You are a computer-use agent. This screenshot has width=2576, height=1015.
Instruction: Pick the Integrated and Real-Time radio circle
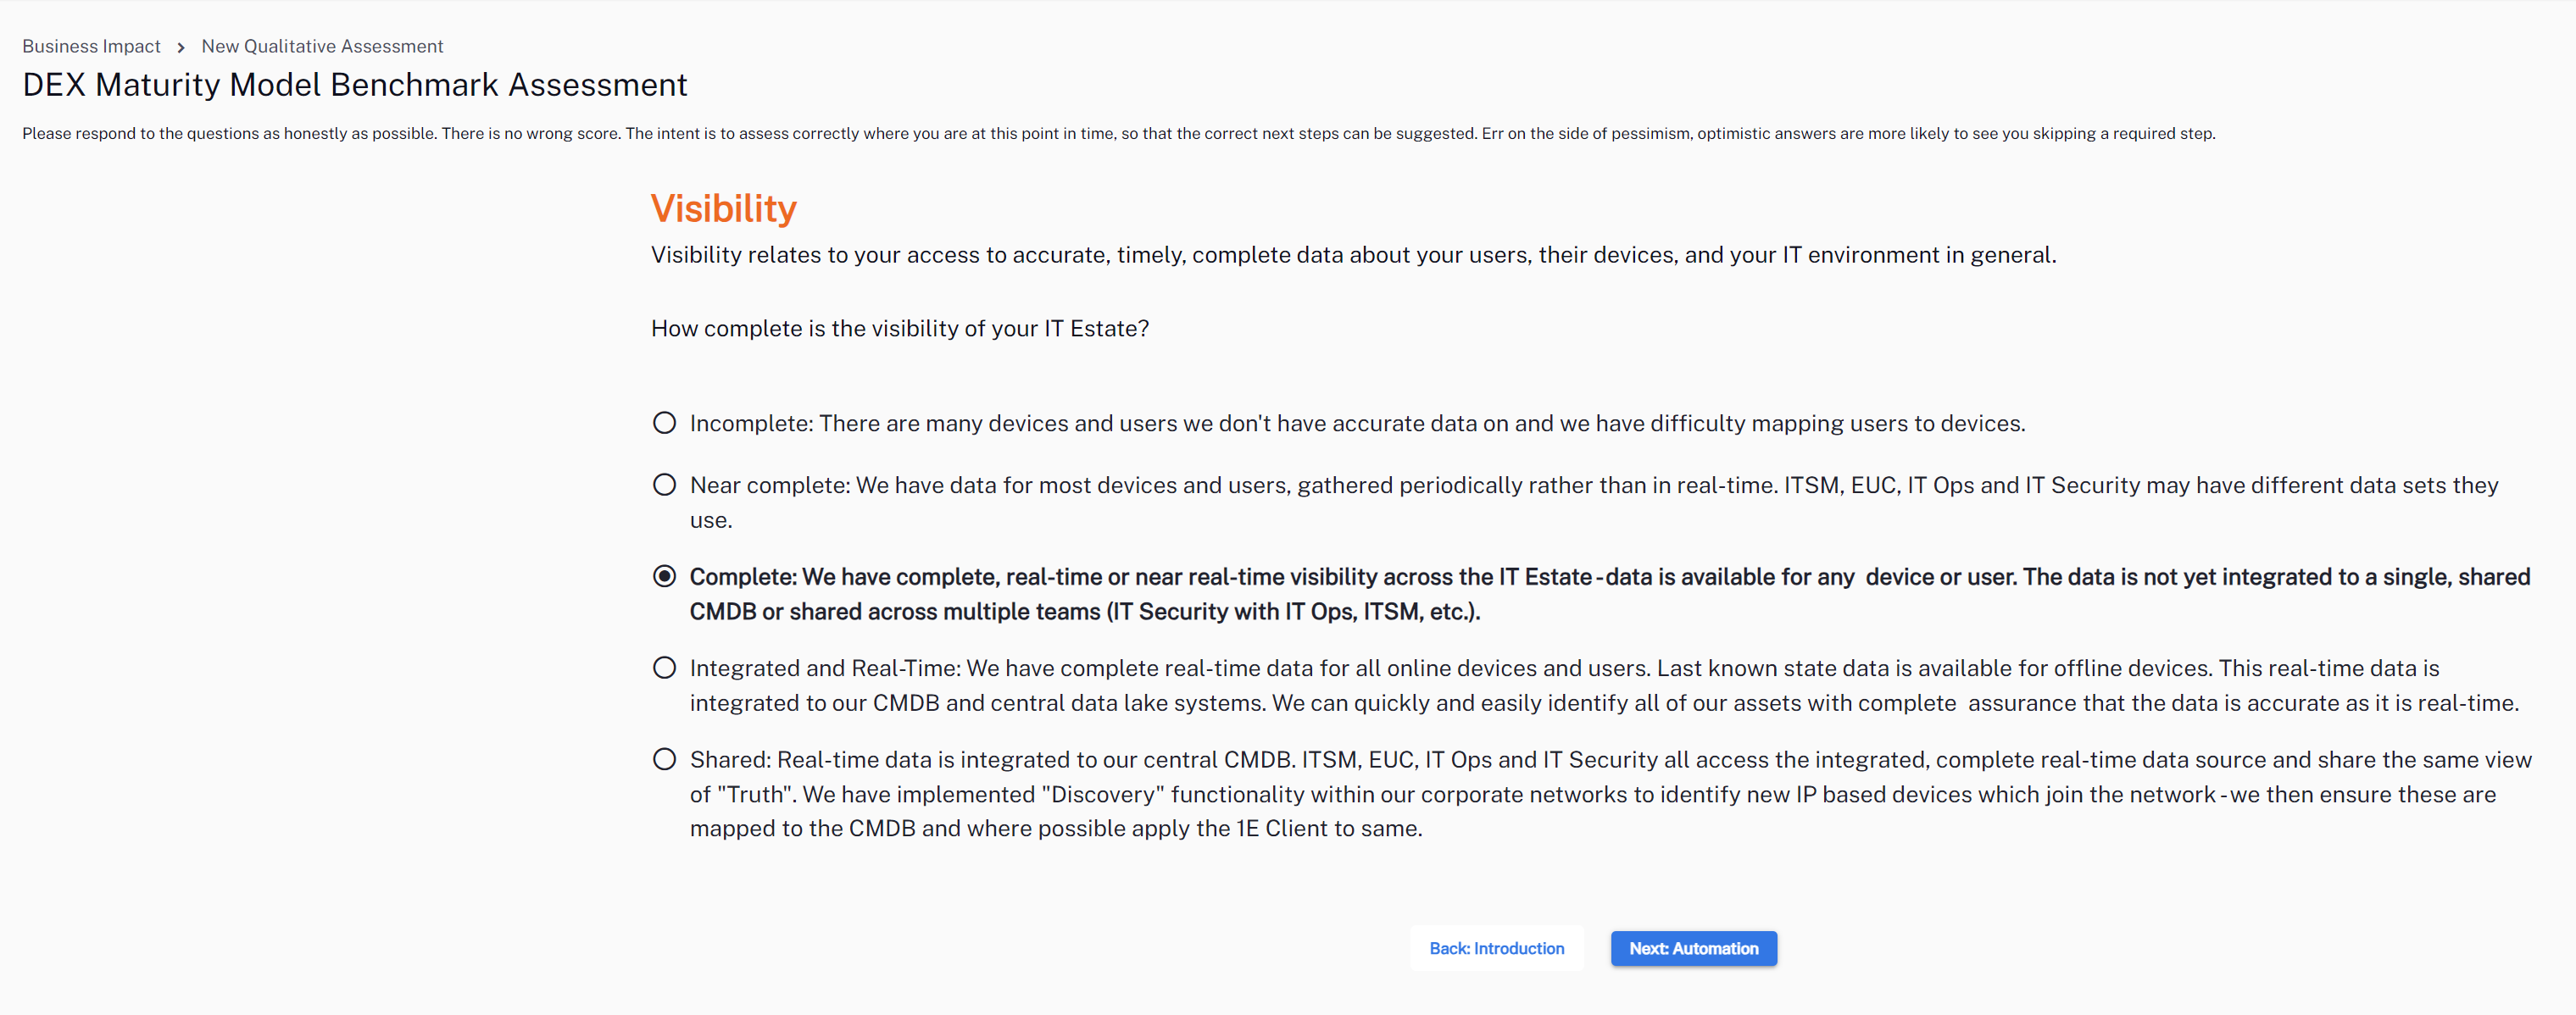[664, 668]
